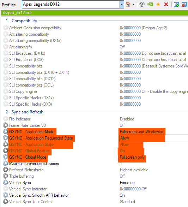Click the refresh arrows toolbar icon
This screenshot has height=207, width=188.
coord(142,4)
